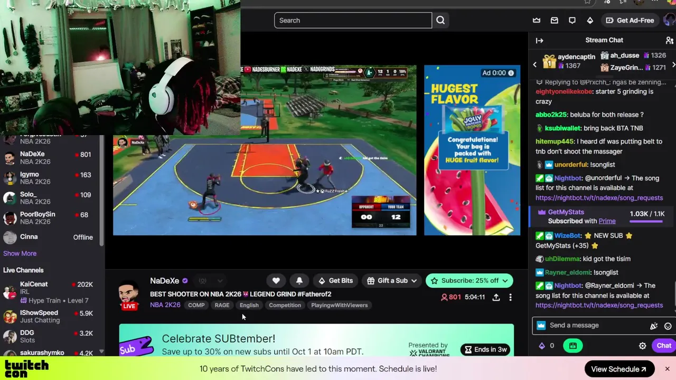Viewport: 676px width, 380px height.
Task: Click aydencaptin top gifter entry
Action: pyautogui.click(x=568, y=61)
